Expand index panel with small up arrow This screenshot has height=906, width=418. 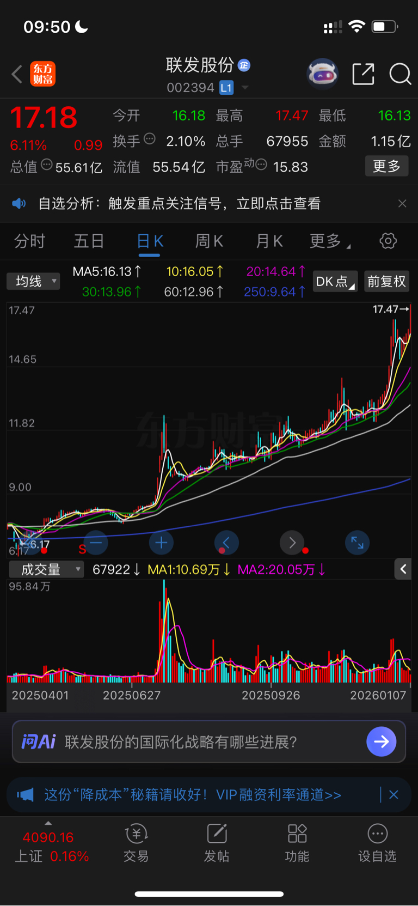[x=48, y=823]
